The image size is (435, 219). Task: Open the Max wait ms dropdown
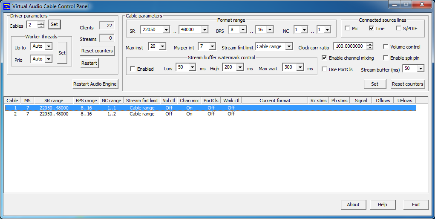[x=300, y=67]
